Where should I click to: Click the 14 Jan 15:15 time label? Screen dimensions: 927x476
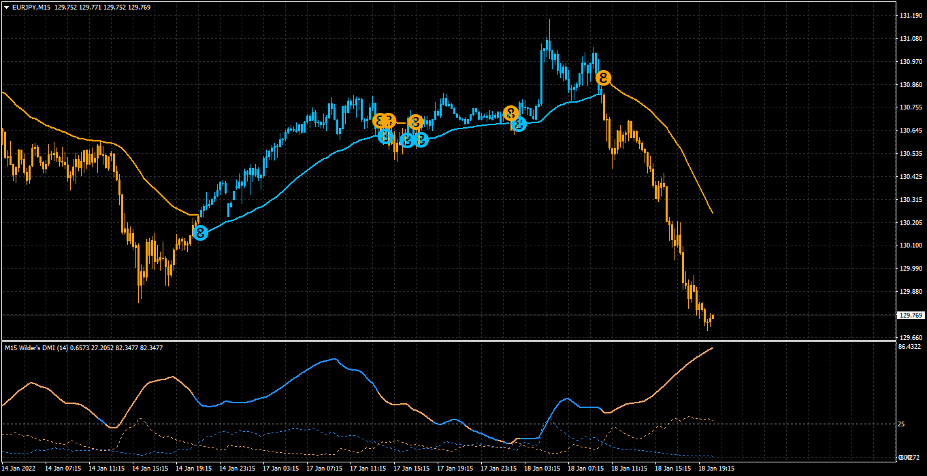pyautogui.click(x=150, y=469)
